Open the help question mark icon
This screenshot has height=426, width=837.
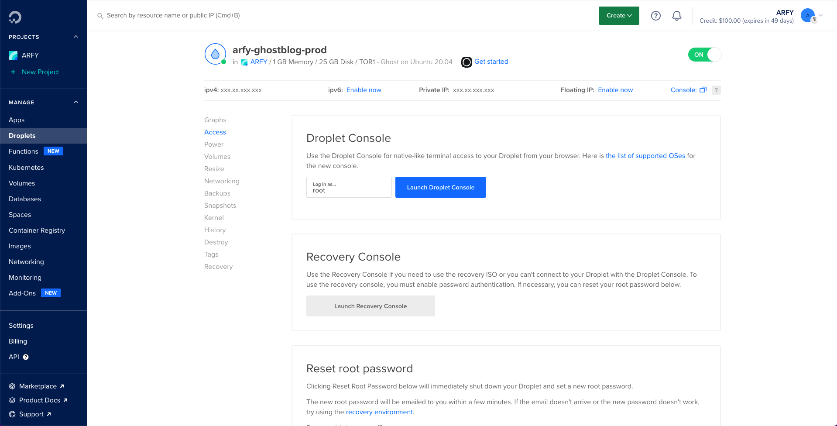coord(655,16)
